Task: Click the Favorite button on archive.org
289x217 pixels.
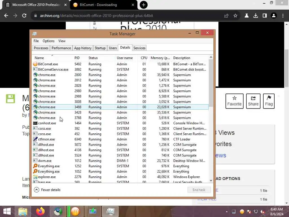Action: click(x=235, y=101)
